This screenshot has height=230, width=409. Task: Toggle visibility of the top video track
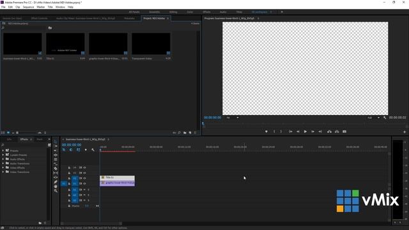pos(84,167)
